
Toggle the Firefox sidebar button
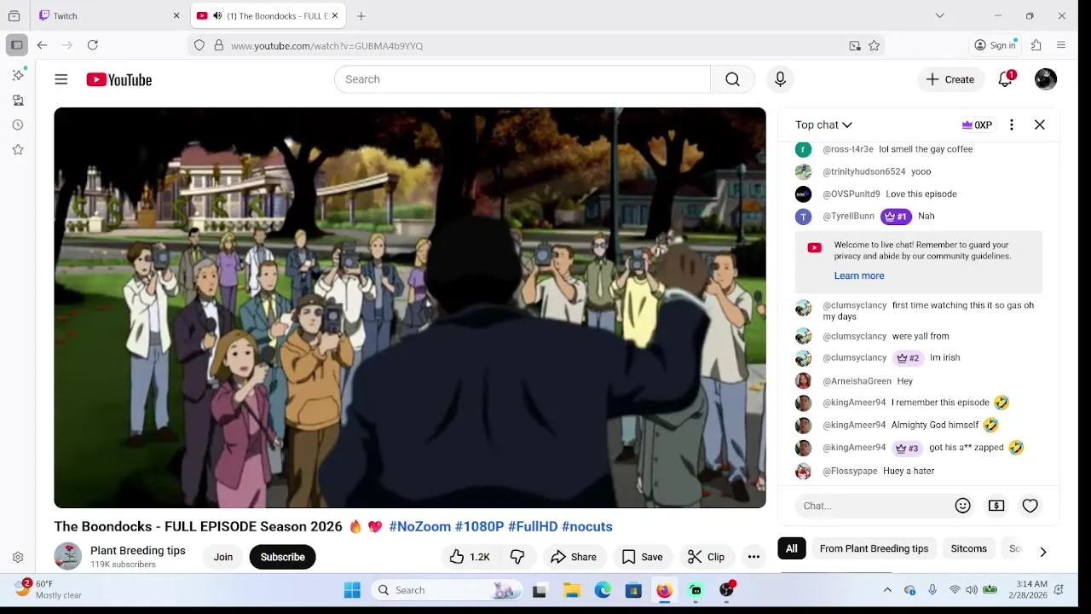click(x=16, y=45)
